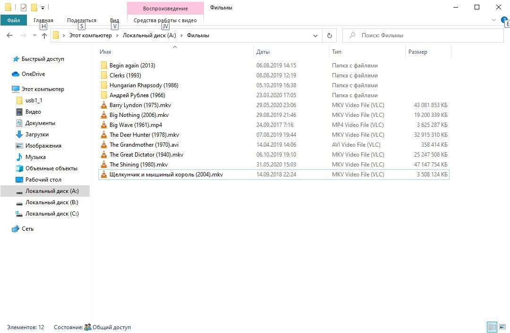The height and width of the screenshot is (333, 510).
Task: Click the Back navigation arrow
Action: click(x=9, y=35)
